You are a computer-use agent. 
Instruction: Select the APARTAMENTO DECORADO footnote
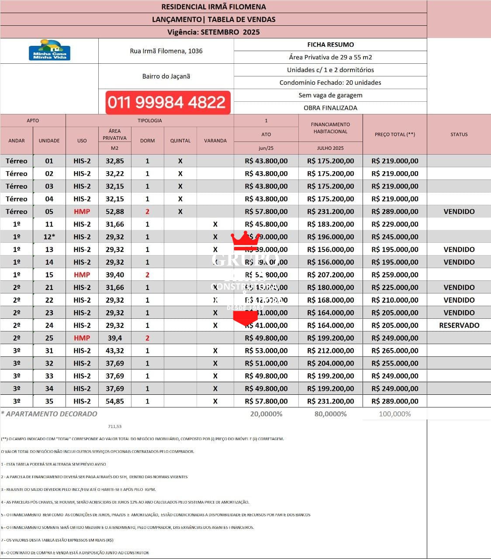49,414
